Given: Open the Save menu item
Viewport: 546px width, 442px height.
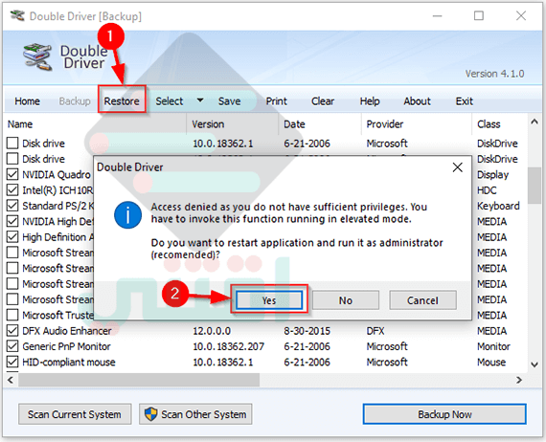Looking at the screenshot, I should [x=229, y=101].
